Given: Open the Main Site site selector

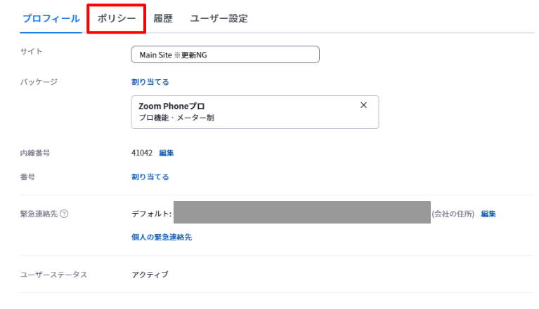Looking at the screenshot, I should (225, 55).
